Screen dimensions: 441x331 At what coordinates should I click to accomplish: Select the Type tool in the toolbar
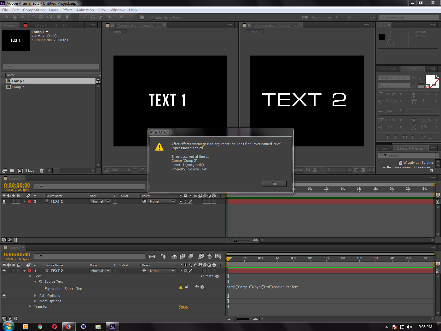pyautogui.click(x=75, y=17)
